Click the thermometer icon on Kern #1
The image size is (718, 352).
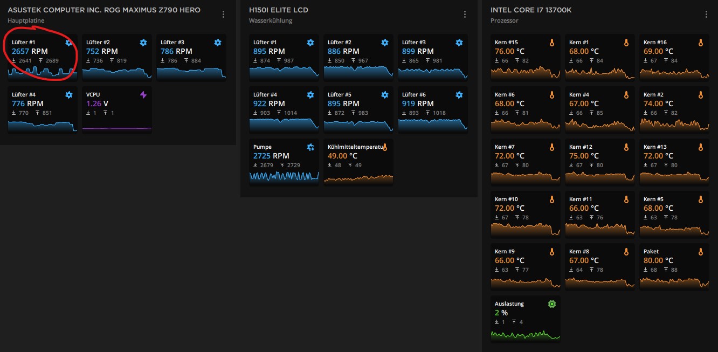click(626, 43)
